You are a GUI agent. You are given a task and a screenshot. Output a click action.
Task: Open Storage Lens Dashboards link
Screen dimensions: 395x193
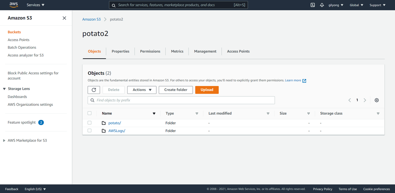point(17,97)
